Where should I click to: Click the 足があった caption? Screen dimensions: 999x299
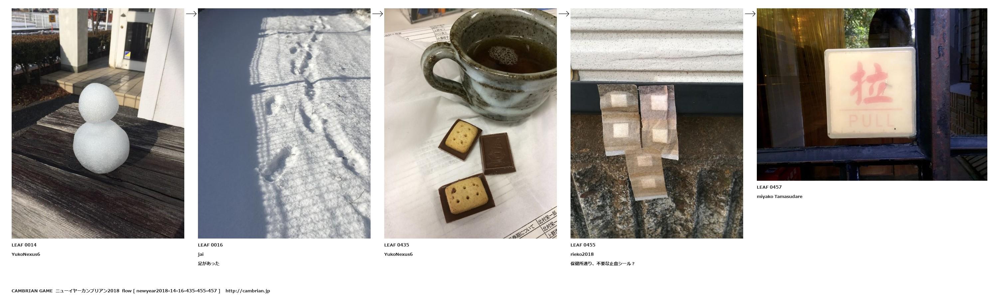[x=209, y=264]
